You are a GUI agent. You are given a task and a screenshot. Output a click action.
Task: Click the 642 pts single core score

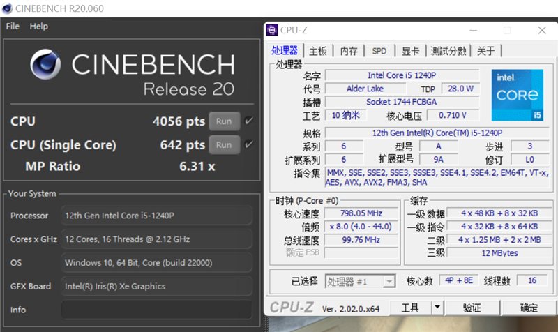(x=183, y=145)
